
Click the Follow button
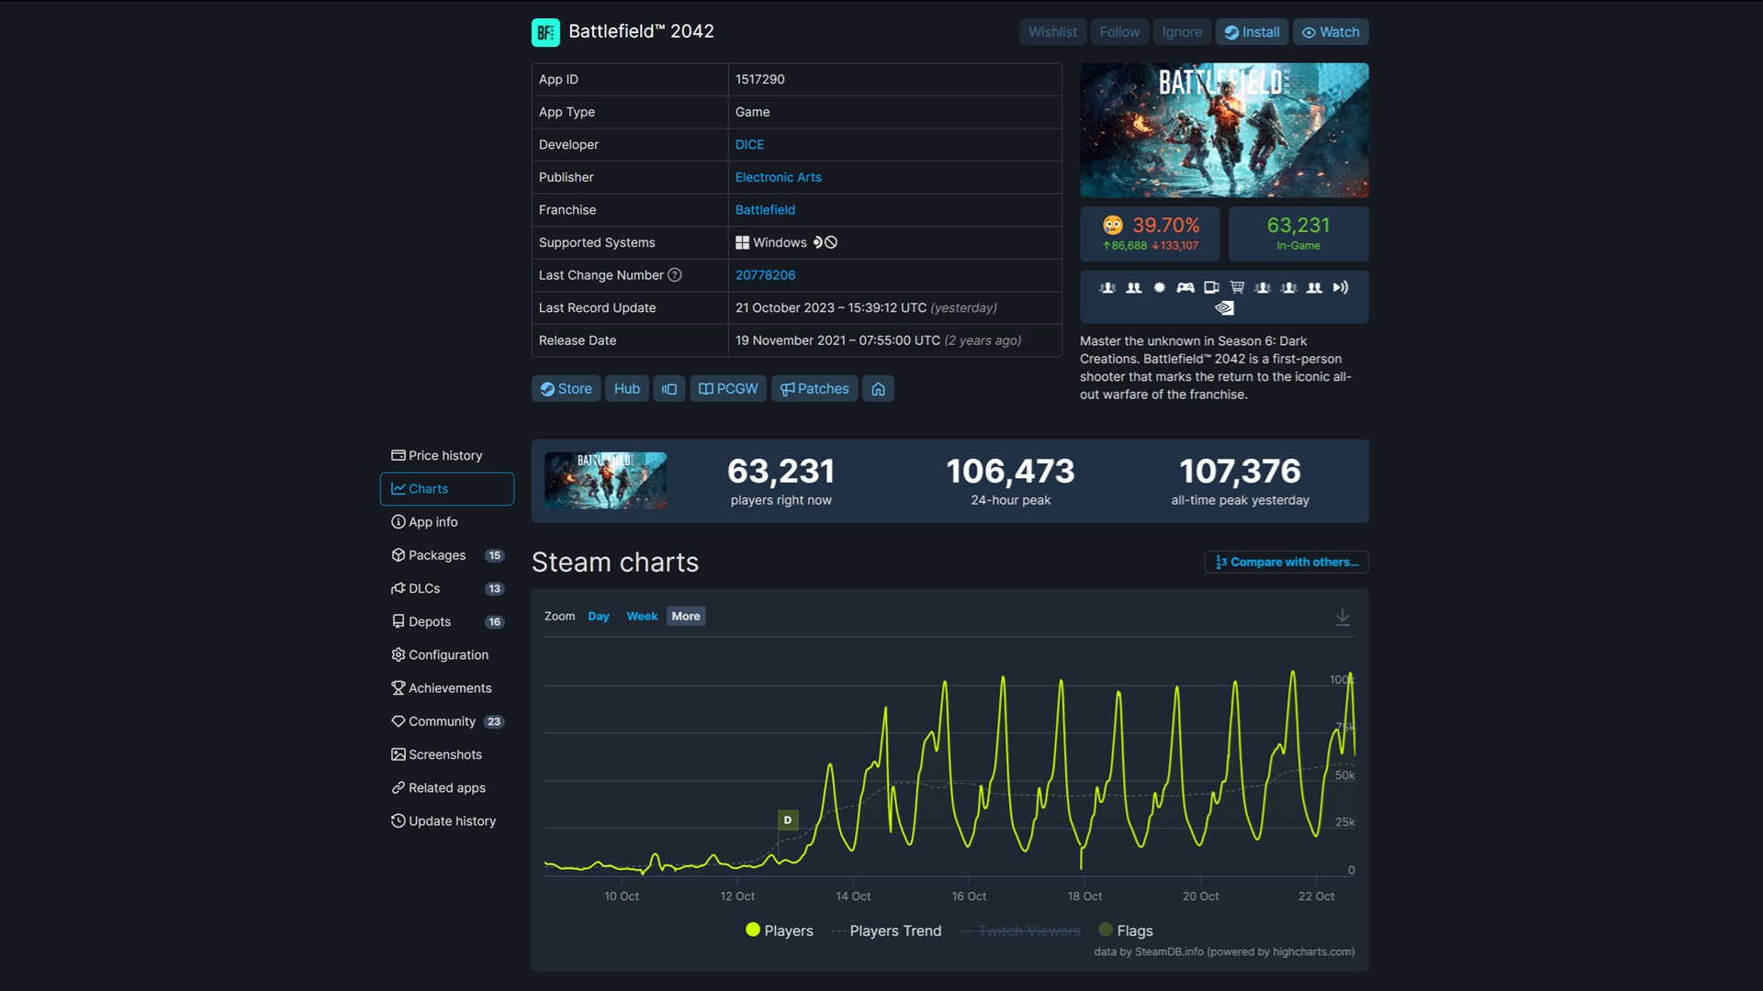click(x=1119, y=31)
